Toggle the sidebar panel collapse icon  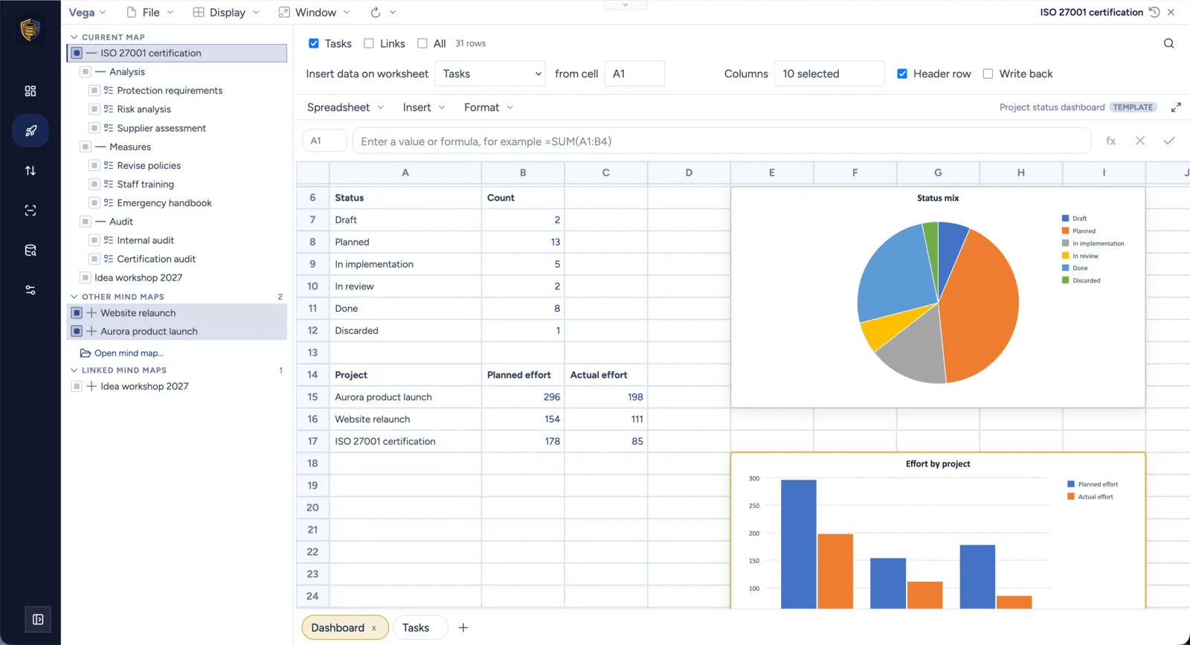pos(38,619)
